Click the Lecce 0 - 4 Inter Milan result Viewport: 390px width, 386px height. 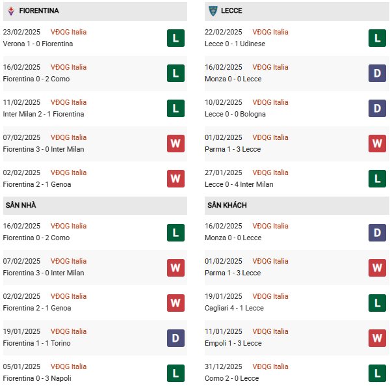[x=240, y=184]
